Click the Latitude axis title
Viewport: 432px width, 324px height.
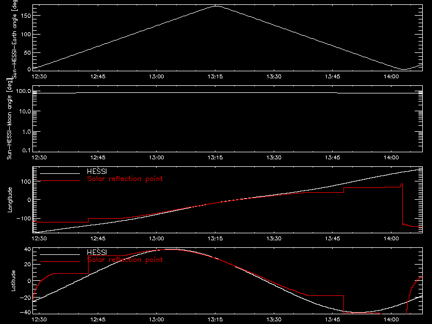click(13, 281)
